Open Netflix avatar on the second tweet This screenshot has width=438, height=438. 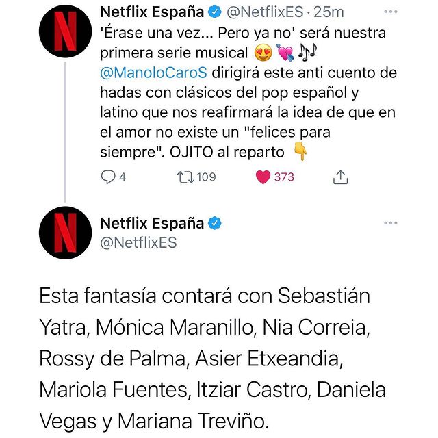point(66,234)
